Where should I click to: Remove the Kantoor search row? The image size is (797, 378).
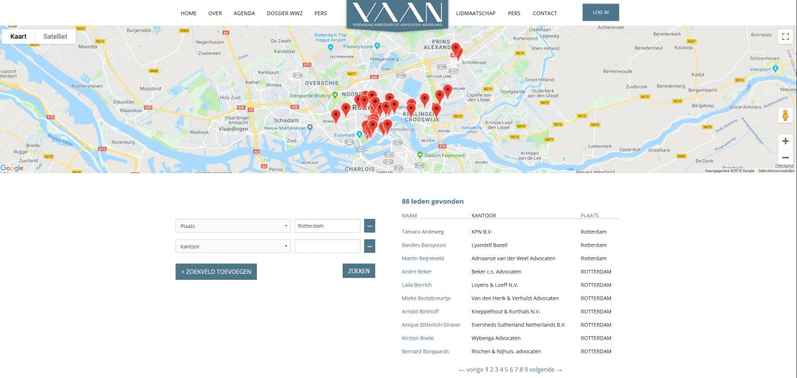pos(369,246)
